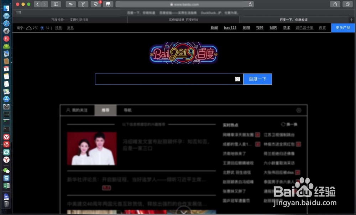Open Yandex browser Y icon in dock

click(x=6, y=160)
